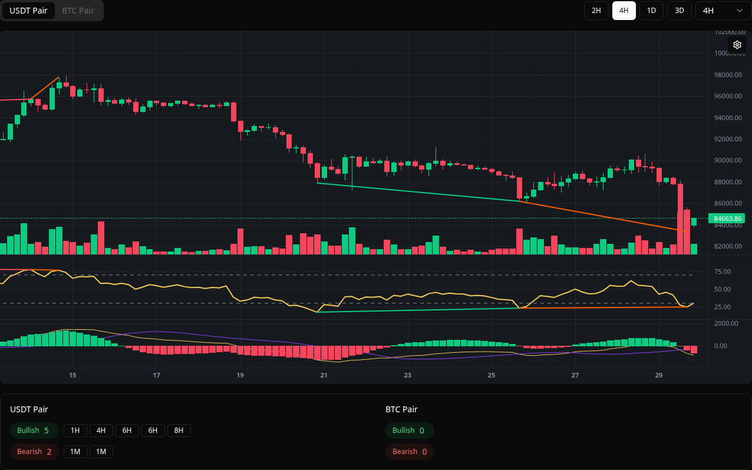Switch to the USDT Pair tab
Viewport: 752px width, 470px height.
[x=28, y=11]
